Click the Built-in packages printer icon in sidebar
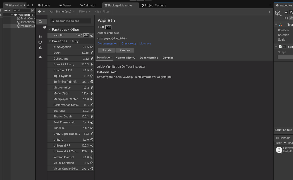This screenshot has height=180, width=293. click(40, 48)
